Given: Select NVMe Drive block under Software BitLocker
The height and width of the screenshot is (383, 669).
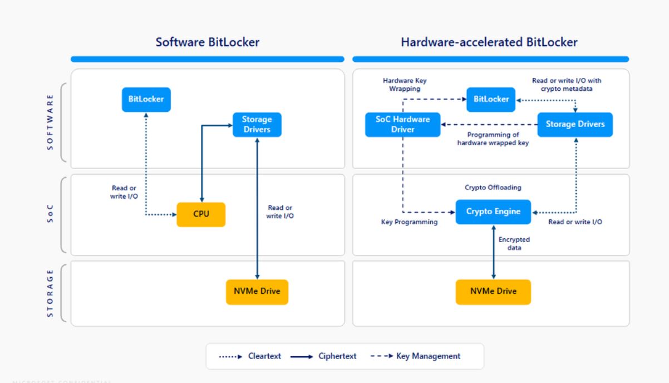Looking at the screenshot, I should point(257,292).
